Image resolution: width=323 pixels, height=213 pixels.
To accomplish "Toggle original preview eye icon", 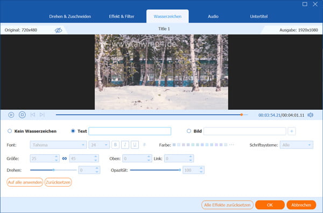I will point(58,30).
